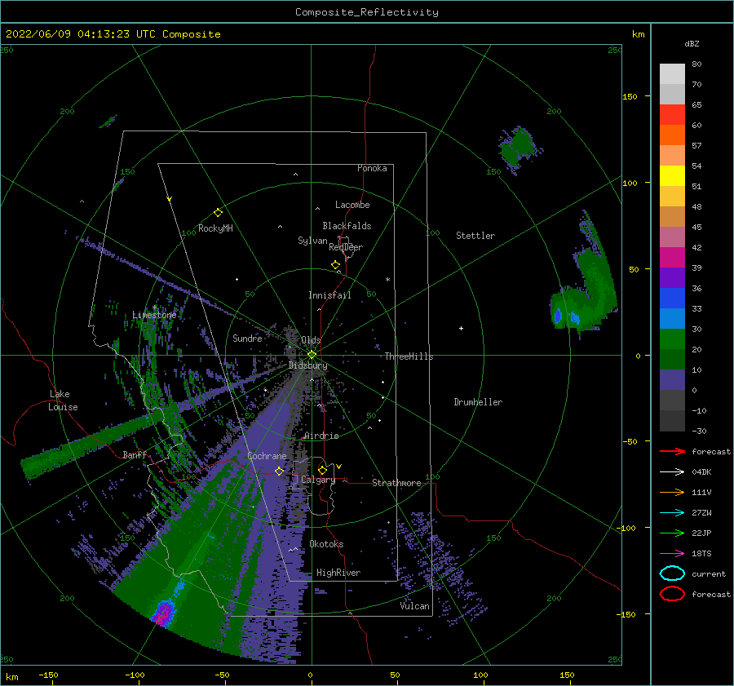Click the red forecast ellipse icon
This screenshot has width=734, height=686.
click(672, 594)
